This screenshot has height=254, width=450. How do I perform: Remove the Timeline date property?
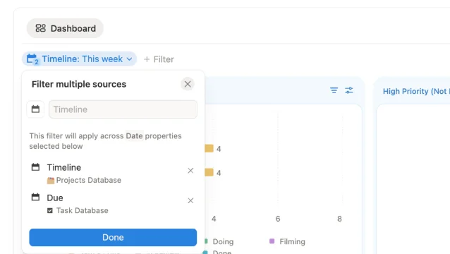click(x=190, y=171)
